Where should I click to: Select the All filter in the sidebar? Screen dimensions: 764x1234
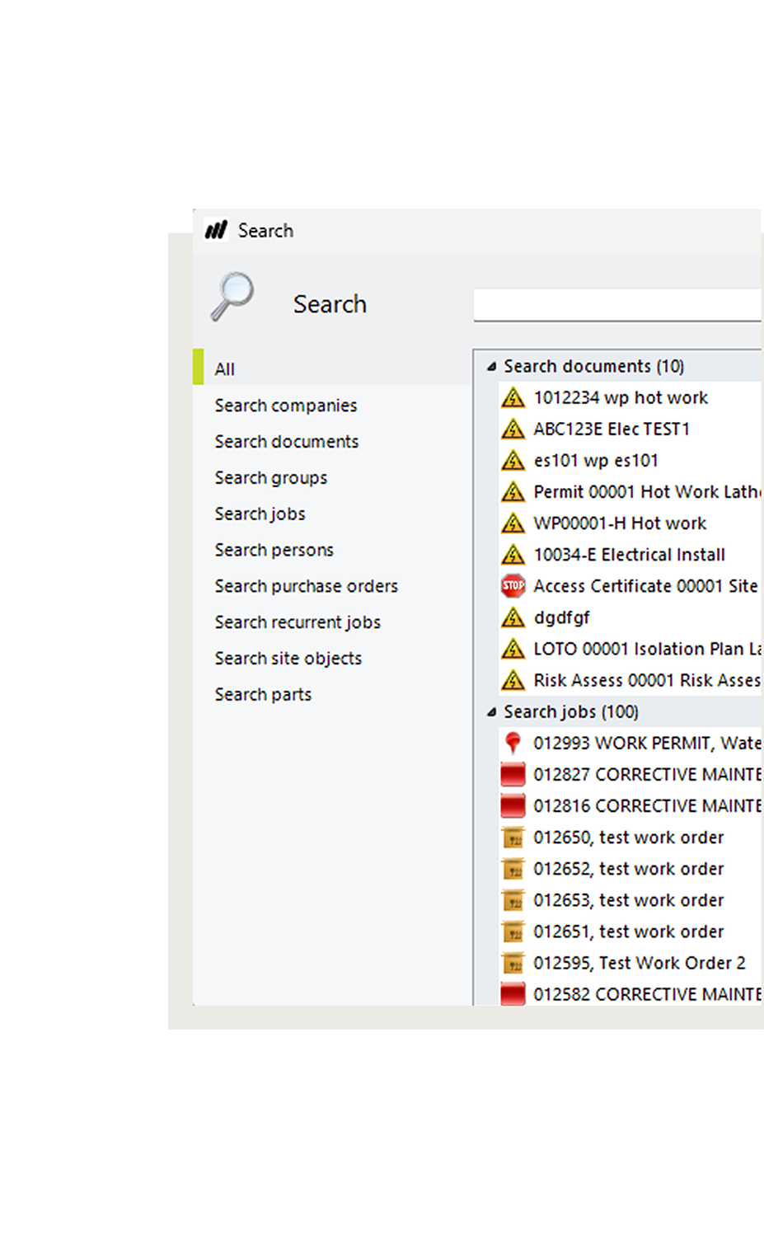[x=225, y=369]
